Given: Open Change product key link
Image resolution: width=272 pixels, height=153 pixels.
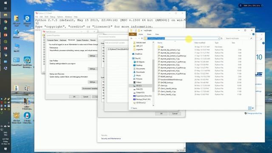Looking at the screenshot, I should (x=254, y=113).
